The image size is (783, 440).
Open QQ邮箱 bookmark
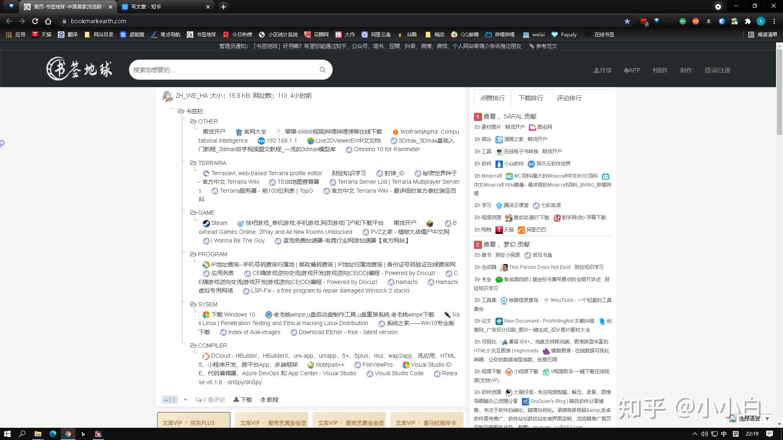coord(465,35)
